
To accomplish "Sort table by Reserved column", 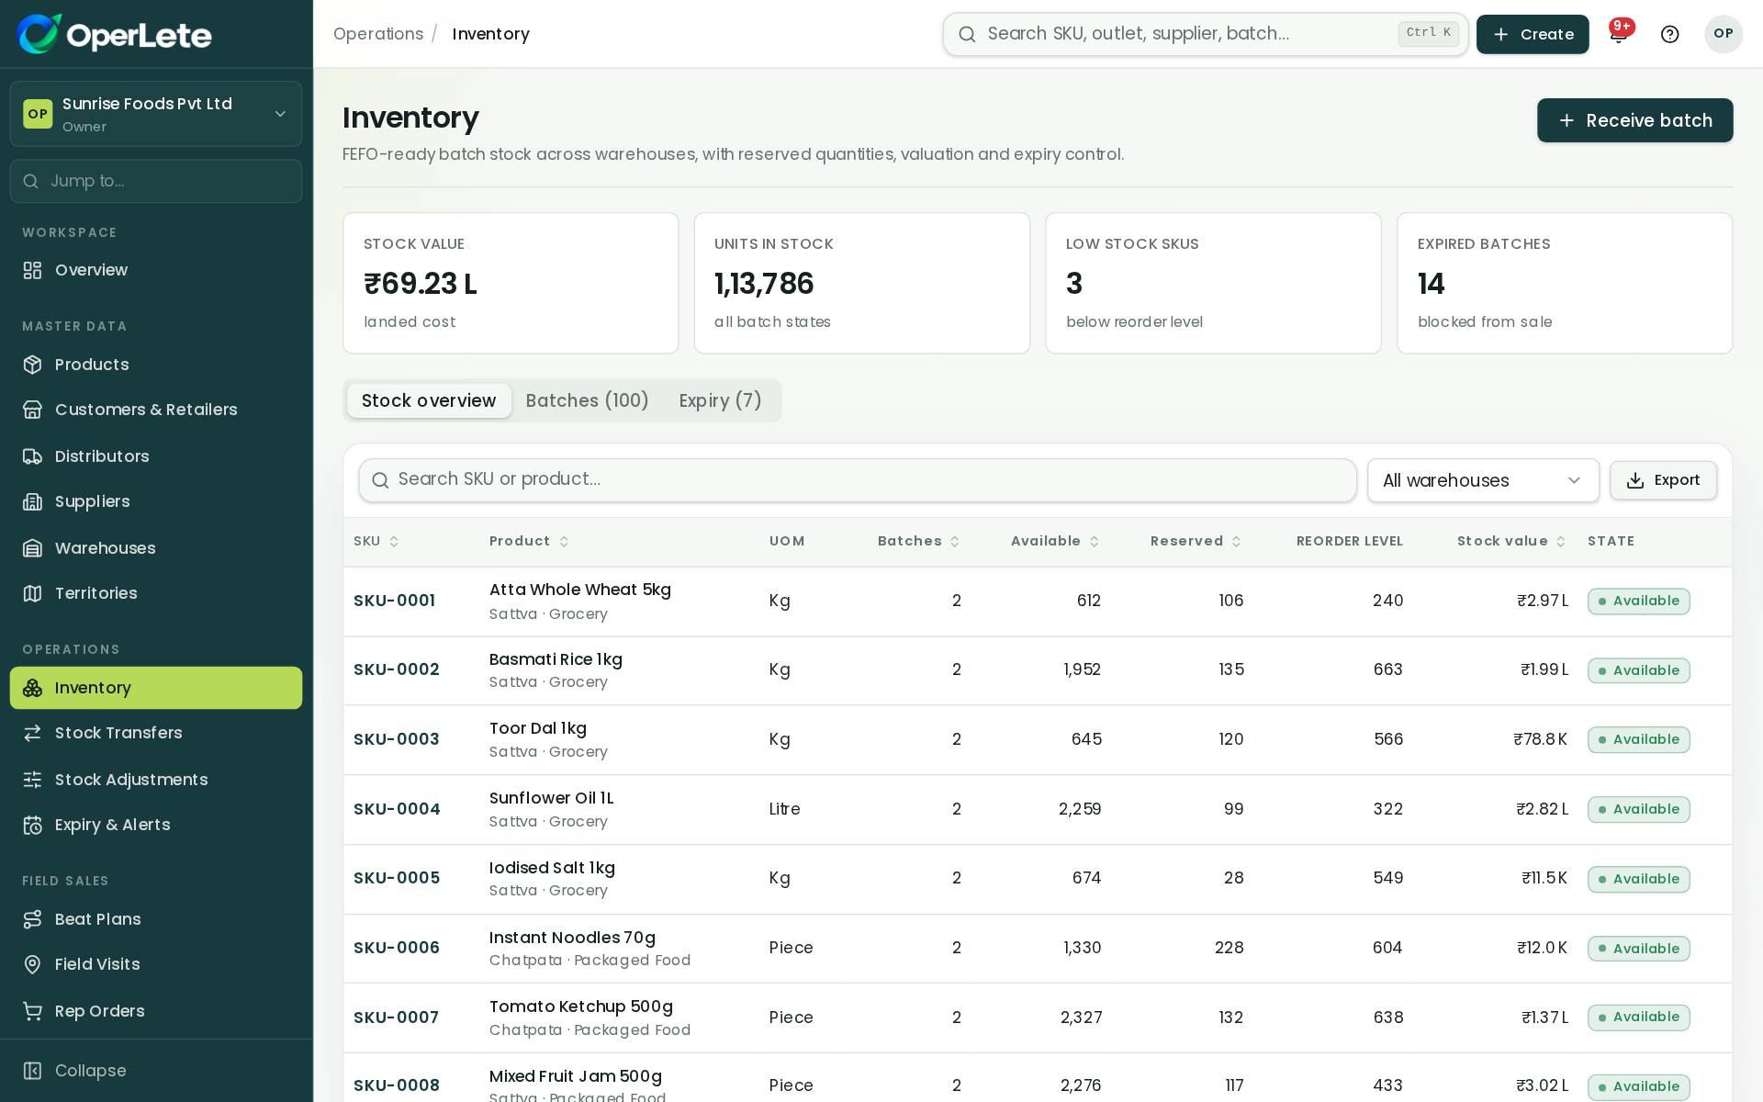I will pos(1196,542).
